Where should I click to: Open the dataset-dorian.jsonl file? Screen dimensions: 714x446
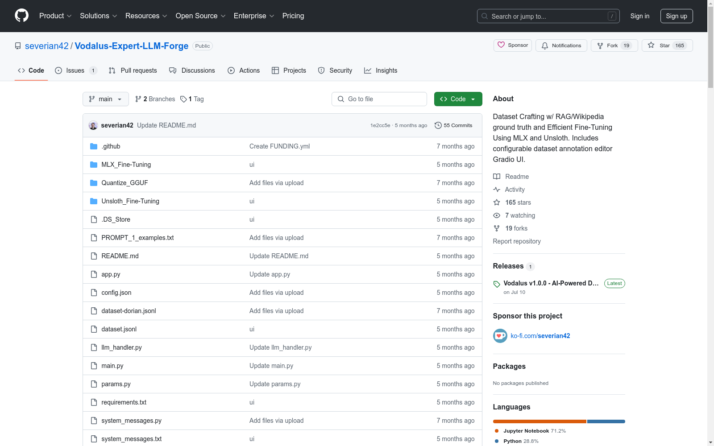[129, 311]
